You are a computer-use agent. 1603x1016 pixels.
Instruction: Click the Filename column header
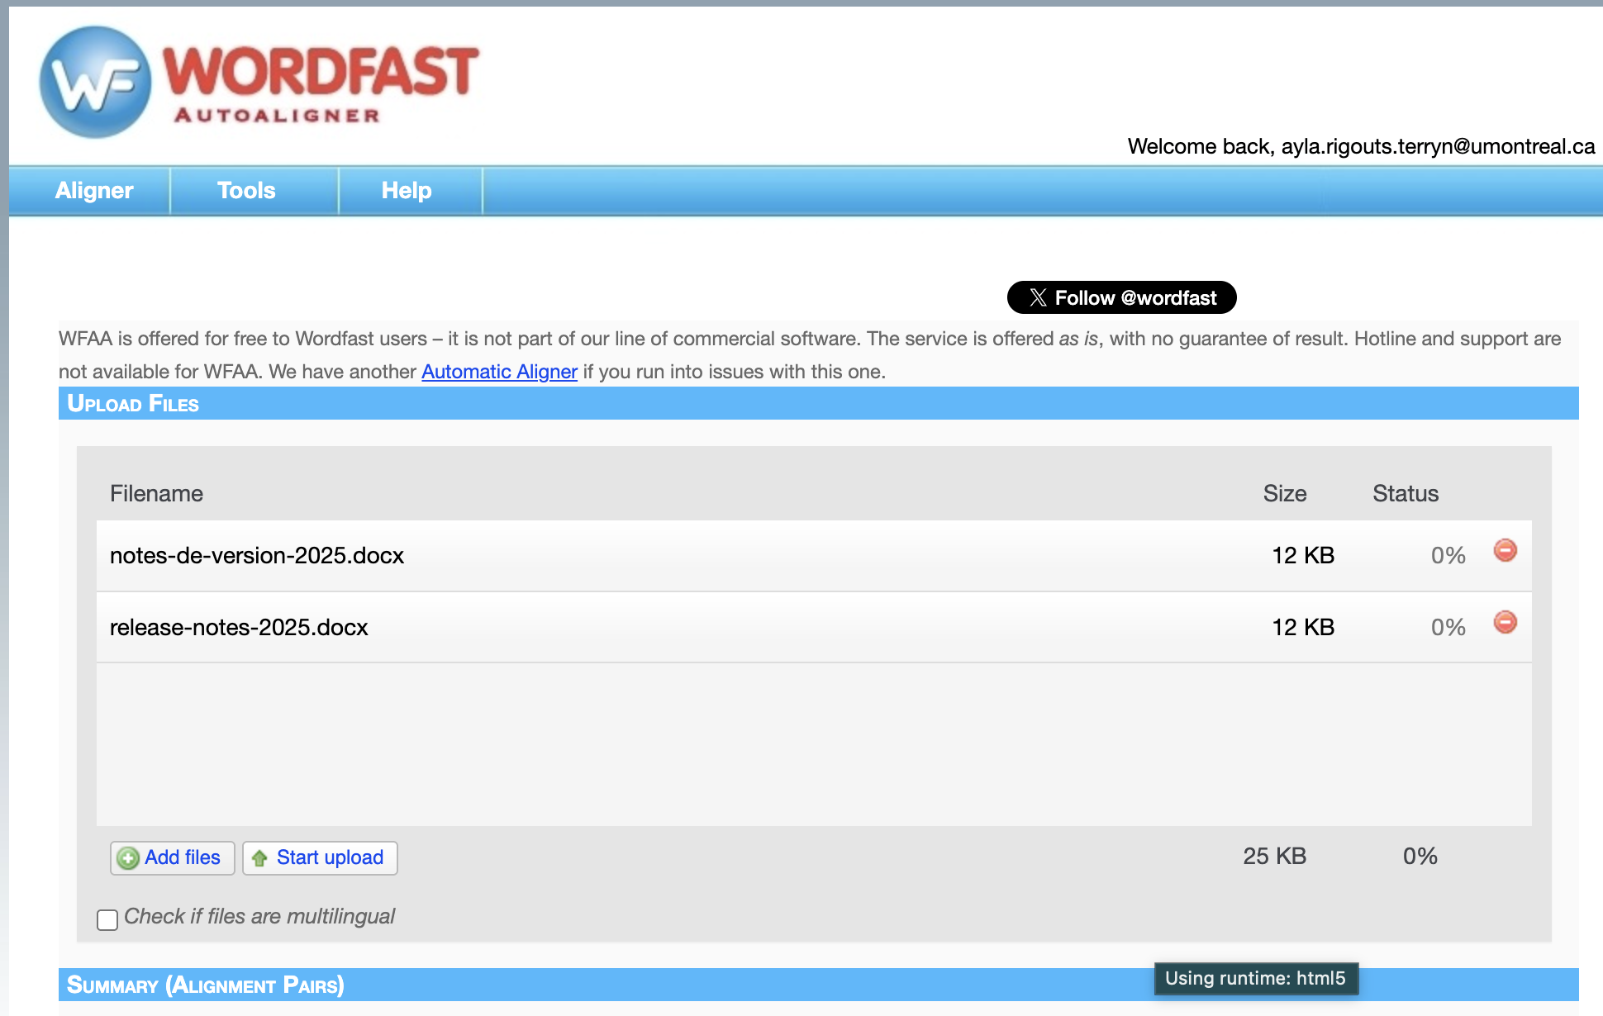point(156,493)
